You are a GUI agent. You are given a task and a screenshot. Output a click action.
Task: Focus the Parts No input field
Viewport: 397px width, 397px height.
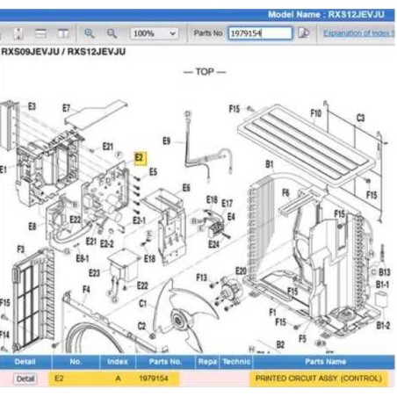point(260,33)
